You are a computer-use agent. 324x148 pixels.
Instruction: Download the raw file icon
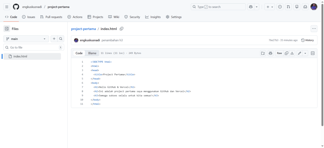click(x=292, y=53)
